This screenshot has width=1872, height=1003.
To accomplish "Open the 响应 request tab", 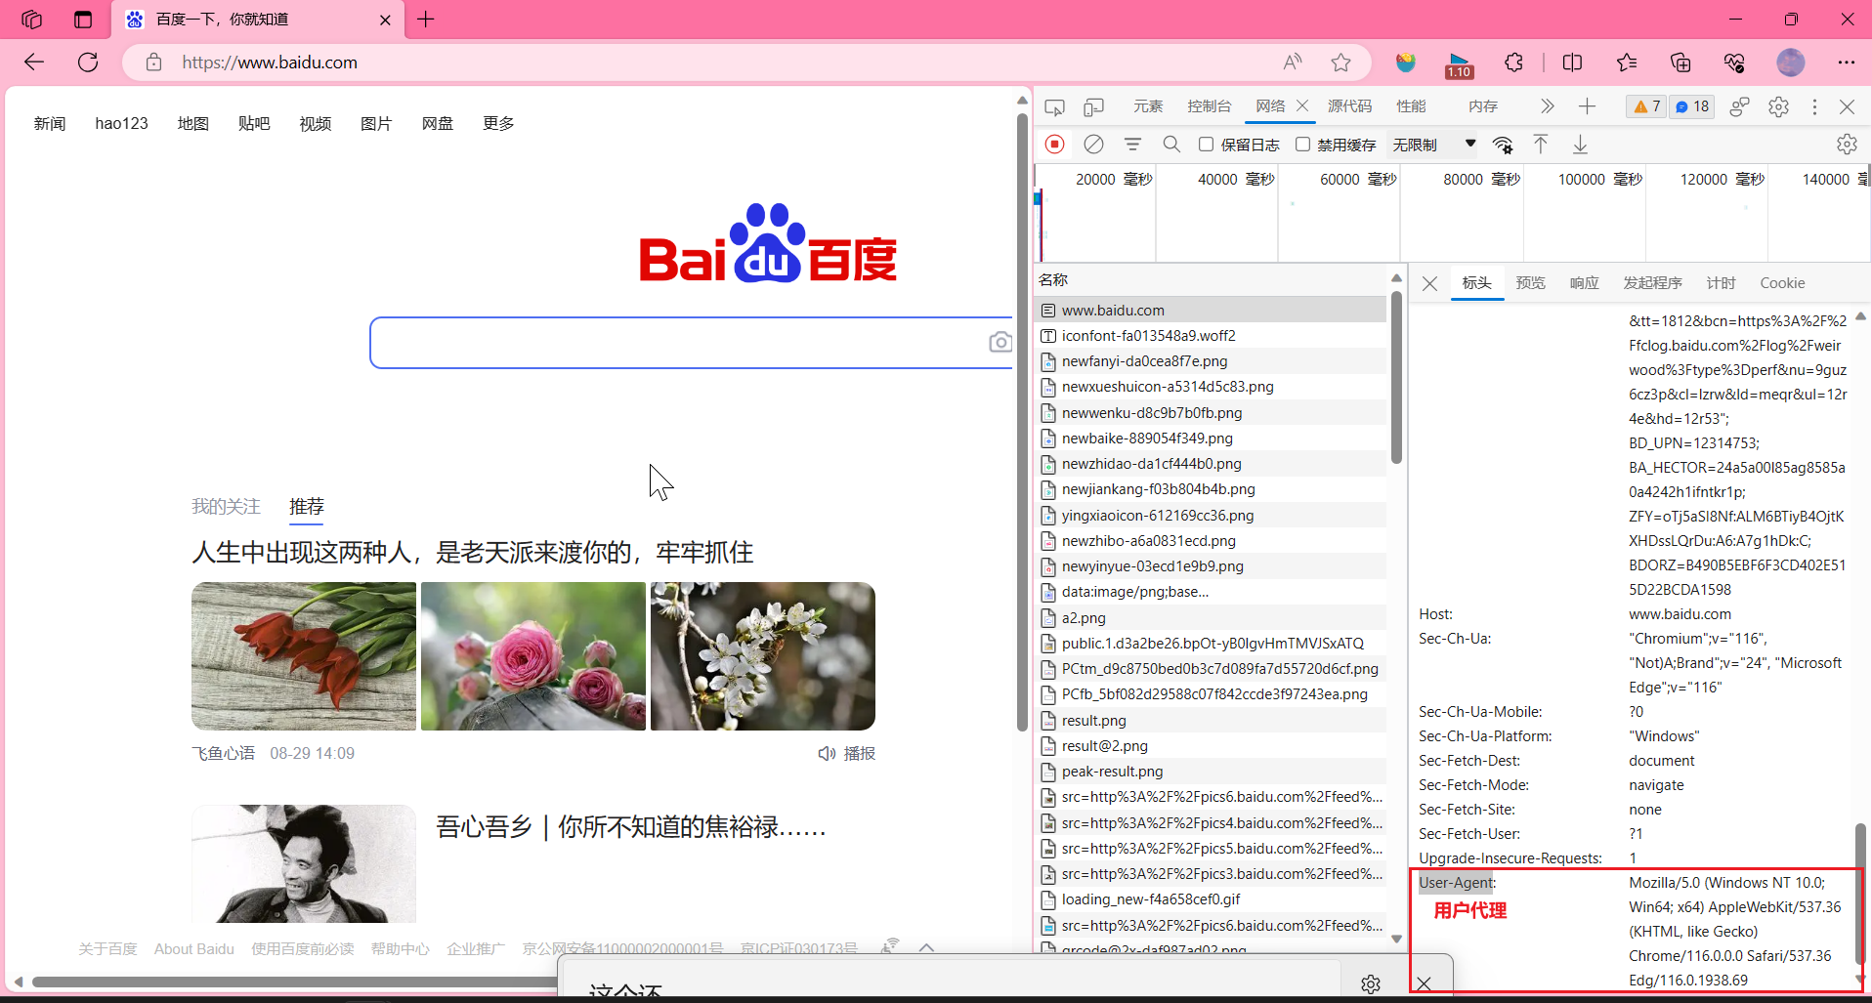I will point(1584,283).
